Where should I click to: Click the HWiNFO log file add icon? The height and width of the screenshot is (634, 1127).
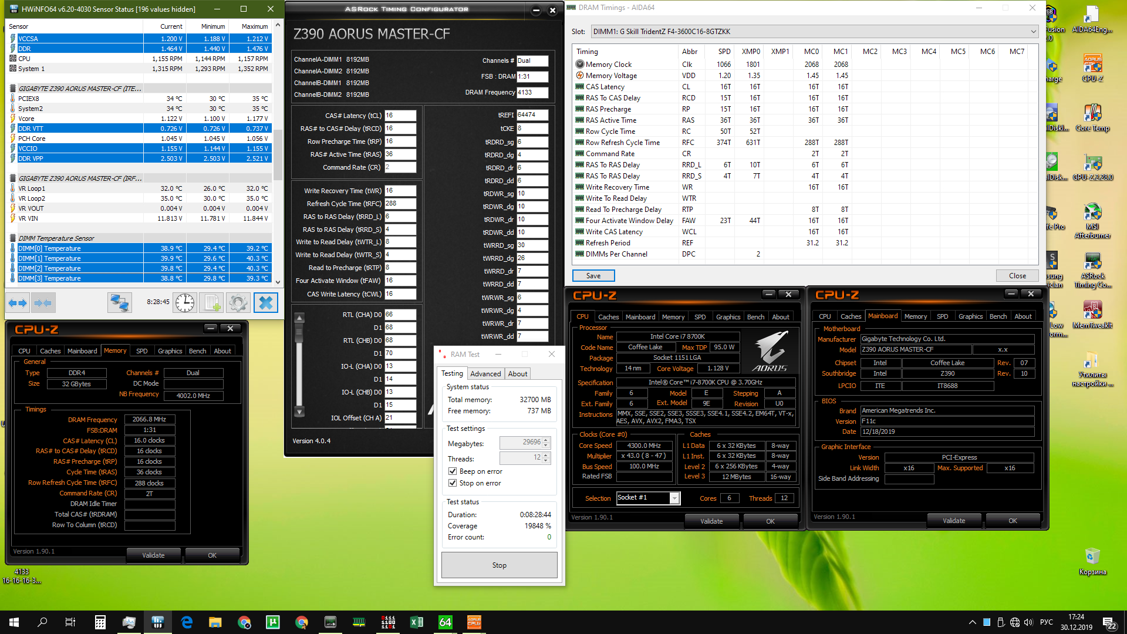click(x=211, y=303)
